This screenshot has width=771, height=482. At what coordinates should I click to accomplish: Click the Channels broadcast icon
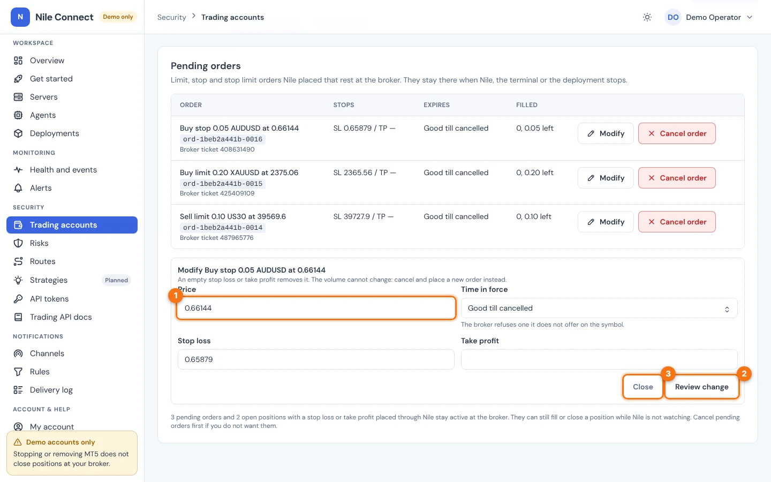[x=18, y=353]
